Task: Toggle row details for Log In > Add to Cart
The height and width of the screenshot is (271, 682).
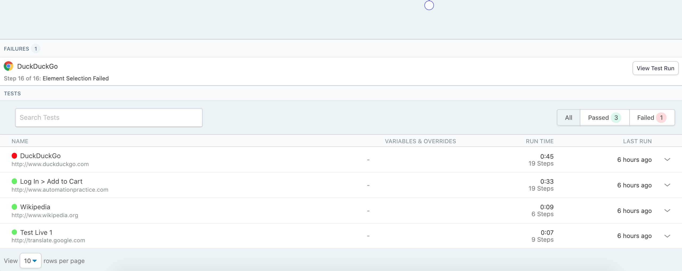Action: point(668,185)
